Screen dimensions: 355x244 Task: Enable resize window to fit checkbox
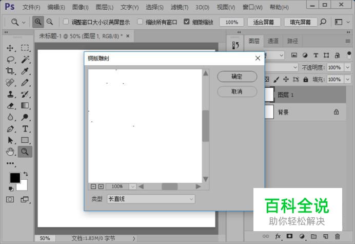click(x=66, y=22)
